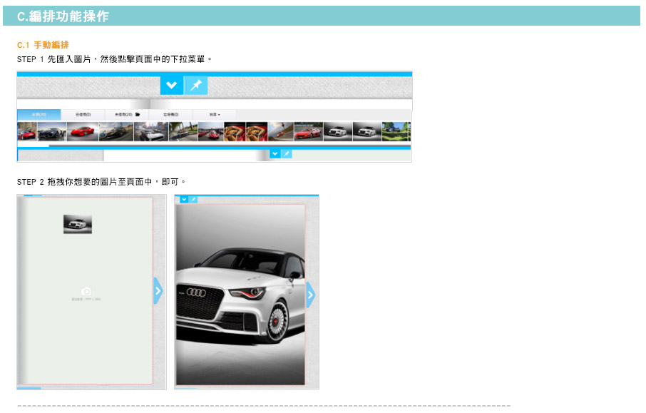Select the red Ferrari at track thumbnail

(308, 131)
